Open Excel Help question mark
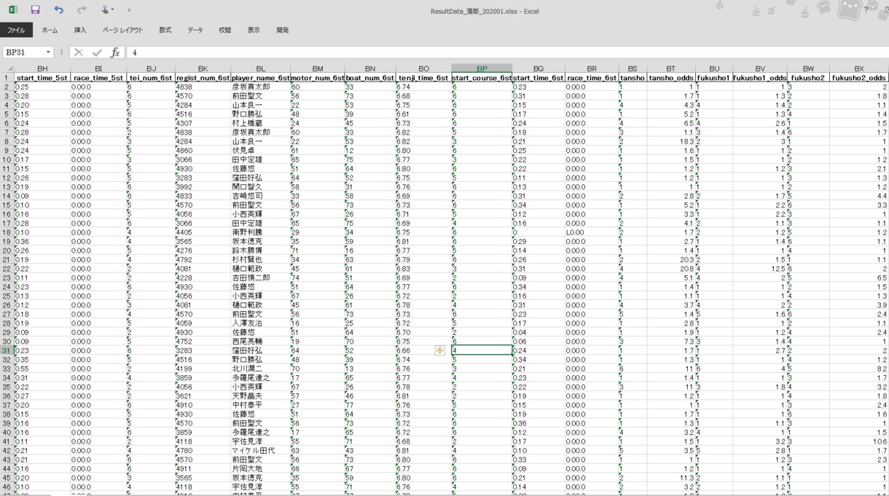The height and width of the screenshot is (496, 889). (x=866, y=10)
